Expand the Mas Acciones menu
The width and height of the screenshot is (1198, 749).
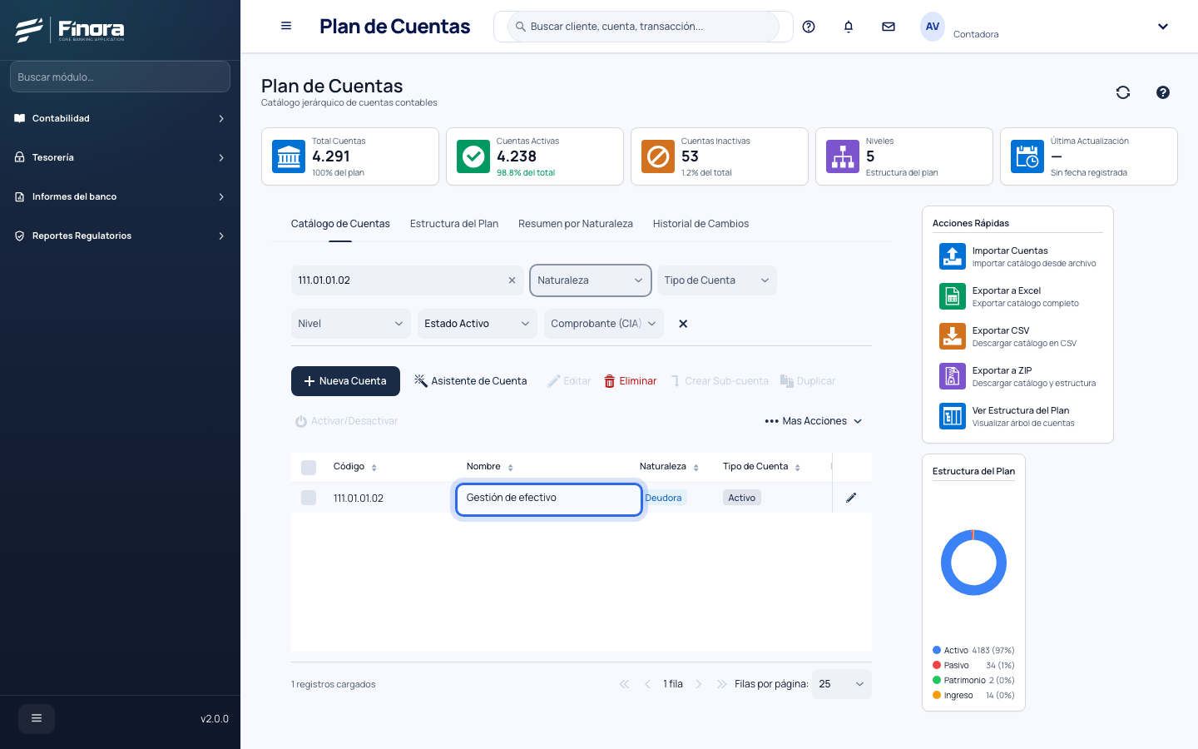tap(814, 421)
